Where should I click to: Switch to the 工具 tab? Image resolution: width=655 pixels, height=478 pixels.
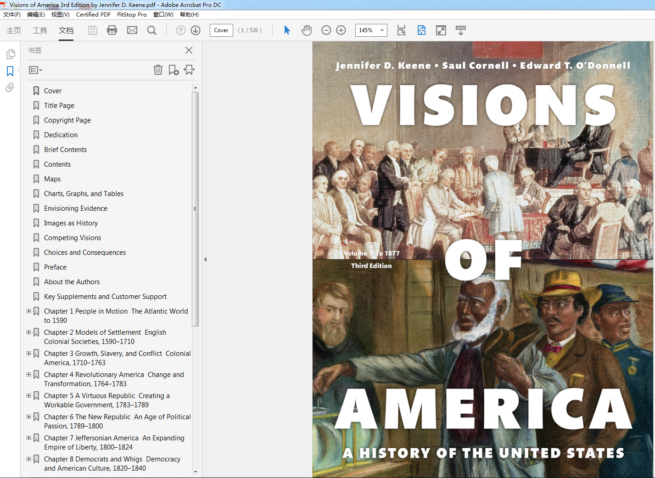[x=40, y=30]
